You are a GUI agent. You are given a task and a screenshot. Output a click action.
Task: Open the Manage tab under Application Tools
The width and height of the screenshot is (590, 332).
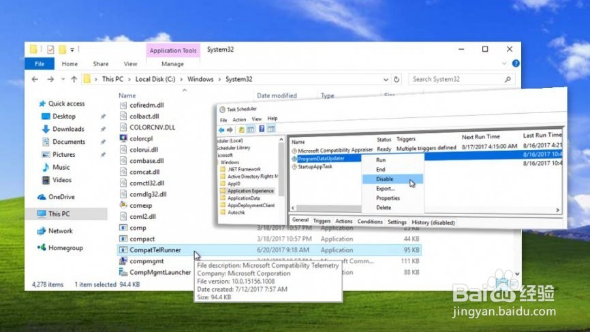point(173,64)
